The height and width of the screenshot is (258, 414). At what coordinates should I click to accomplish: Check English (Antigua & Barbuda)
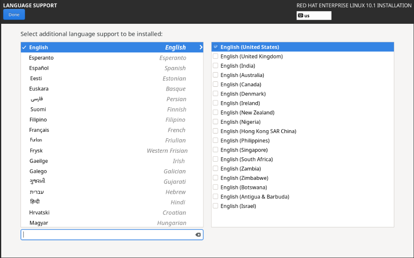tap(215, 196)
